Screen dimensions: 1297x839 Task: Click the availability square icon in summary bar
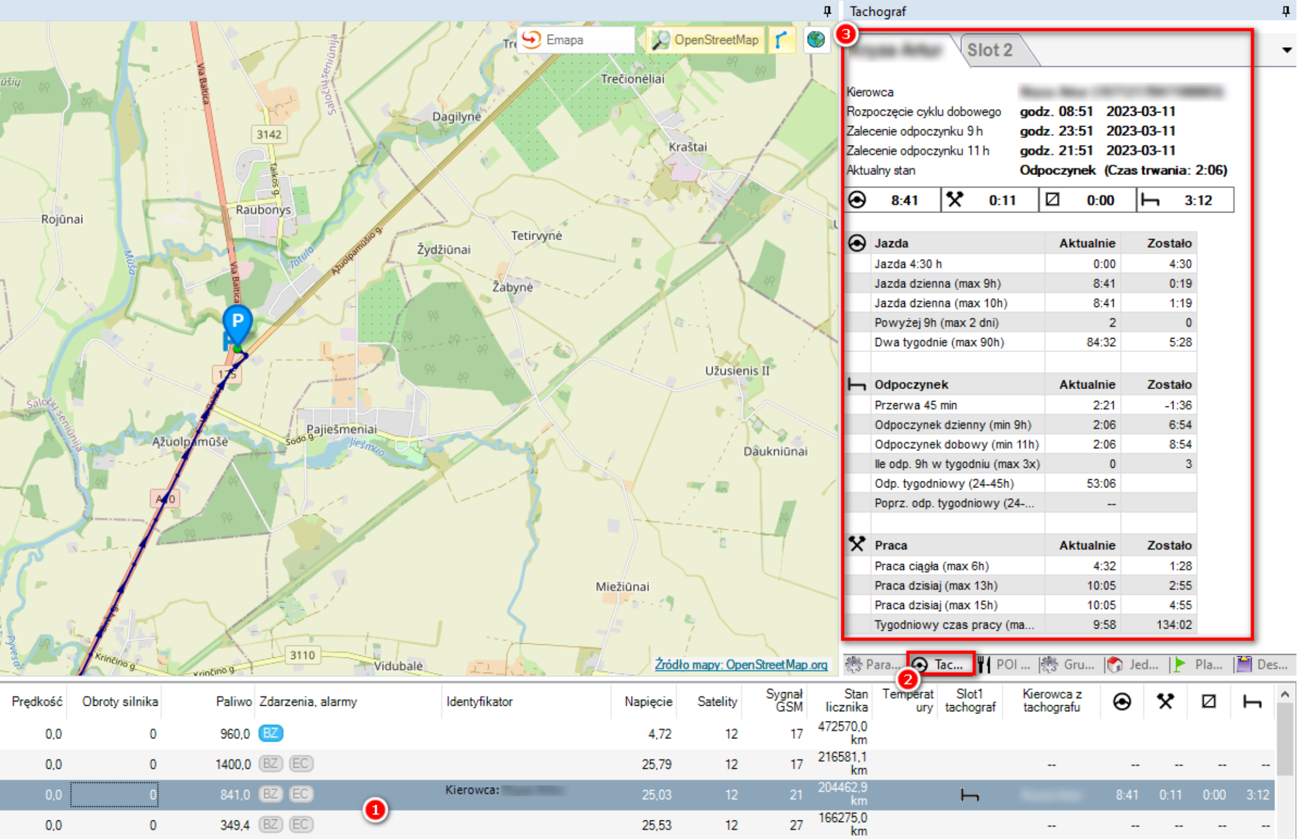point(1052,200)
